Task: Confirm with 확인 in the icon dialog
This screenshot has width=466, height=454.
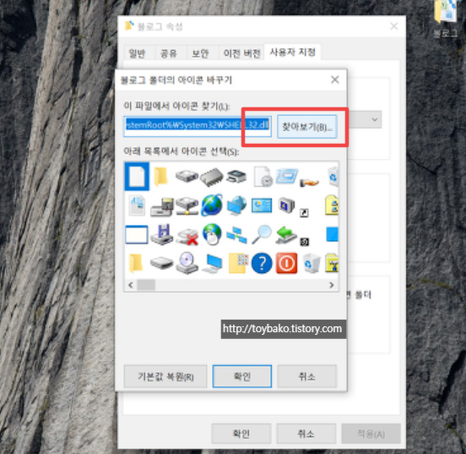Action: pos(242,376)
